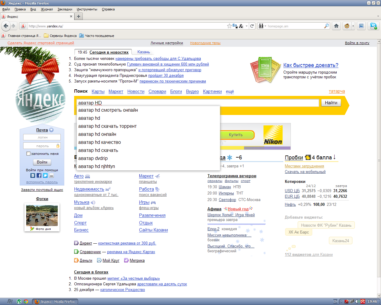Select suggestion аватар hd смотреть онлайн
381x305 pixels.
point(148,110)
